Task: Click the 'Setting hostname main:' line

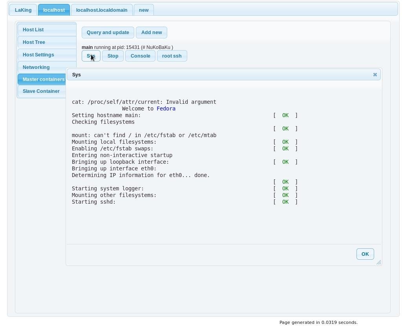Action: pyautogui.click(x=106, y=115)
